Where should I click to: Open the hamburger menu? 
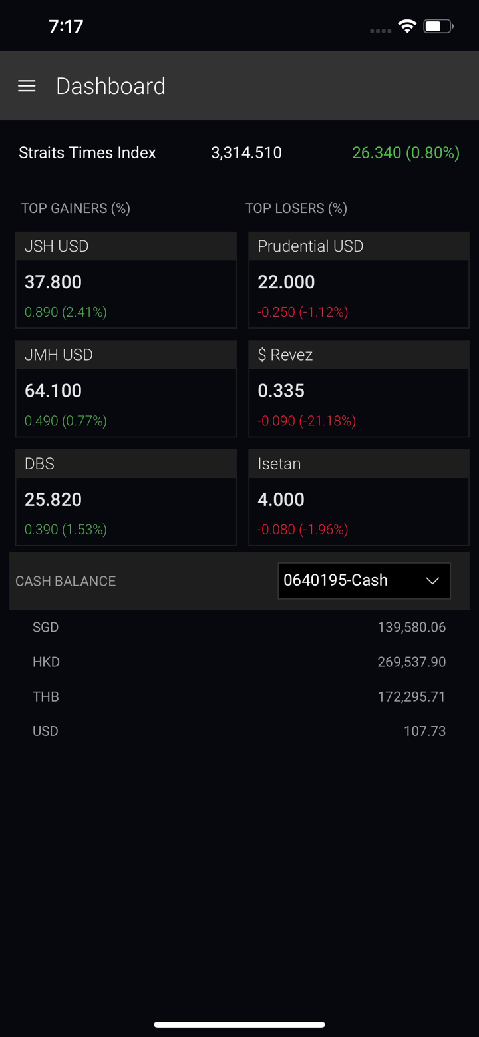(x=27, y=86)
